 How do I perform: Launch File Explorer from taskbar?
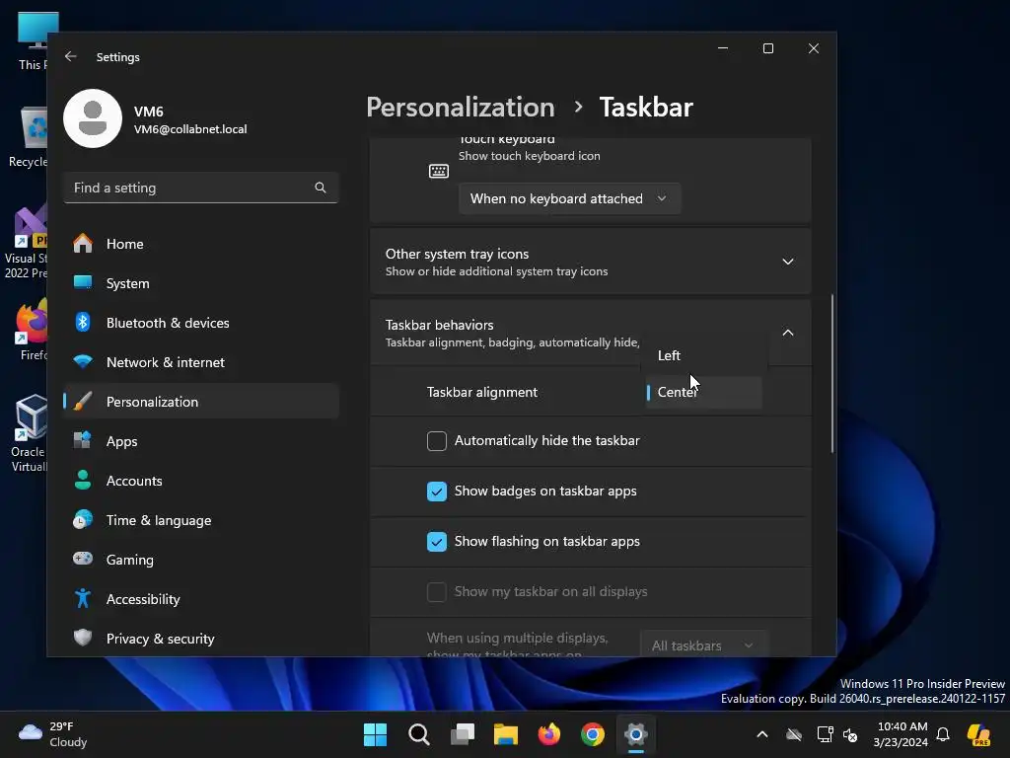pos(506,734)
